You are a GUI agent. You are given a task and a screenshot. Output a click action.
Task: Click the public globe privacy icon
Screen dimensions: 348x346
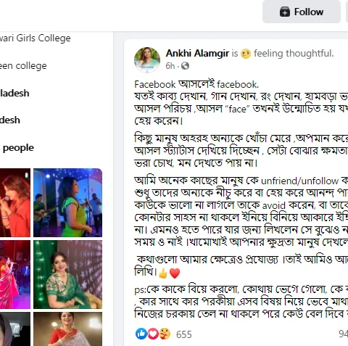click(185, 66)
